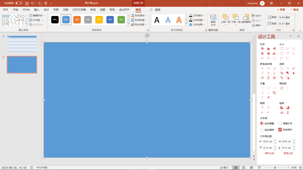
Task: Select slide 1 thumbnail
Action: point(22,44)
